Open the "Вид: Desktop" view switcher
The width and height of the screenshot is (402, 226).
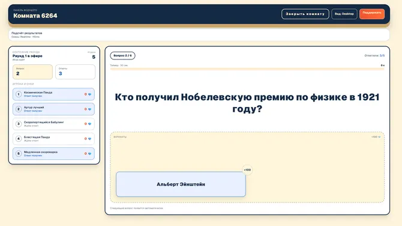[x=344, y=14]
